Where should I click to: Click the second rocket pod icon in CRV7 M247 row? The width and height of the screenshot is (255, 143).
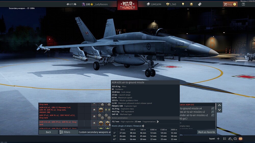tap(108, 117)
